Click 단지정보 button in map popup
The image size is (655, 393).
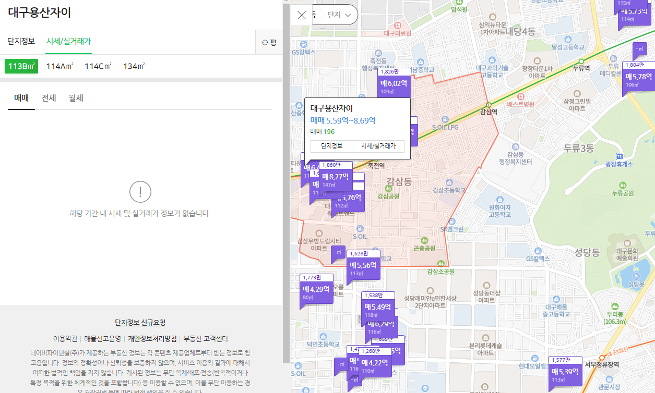click(332, 146)
